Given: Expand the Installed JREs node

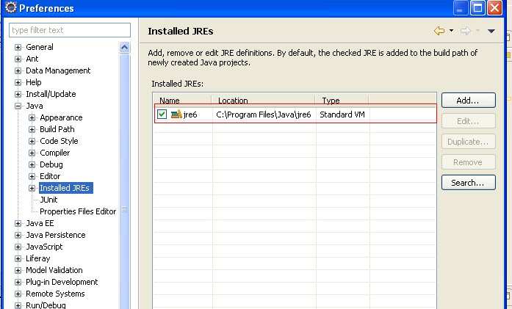Looking at the screenshot, I should pyautogui.click(x=32, y=189).
